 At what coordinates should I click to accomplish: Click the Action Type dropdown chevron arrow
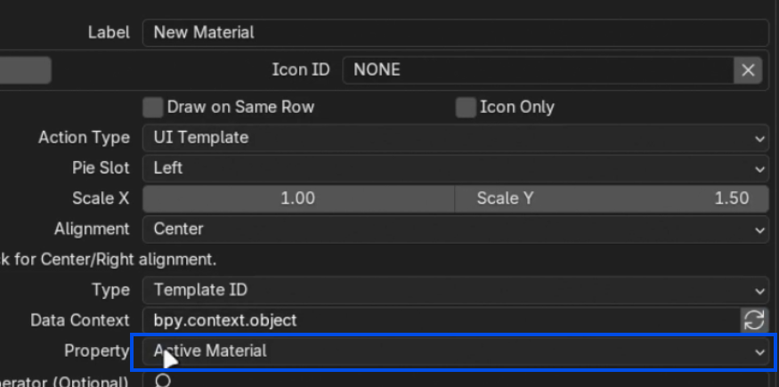pyautogui.click(x=759, y=139)
